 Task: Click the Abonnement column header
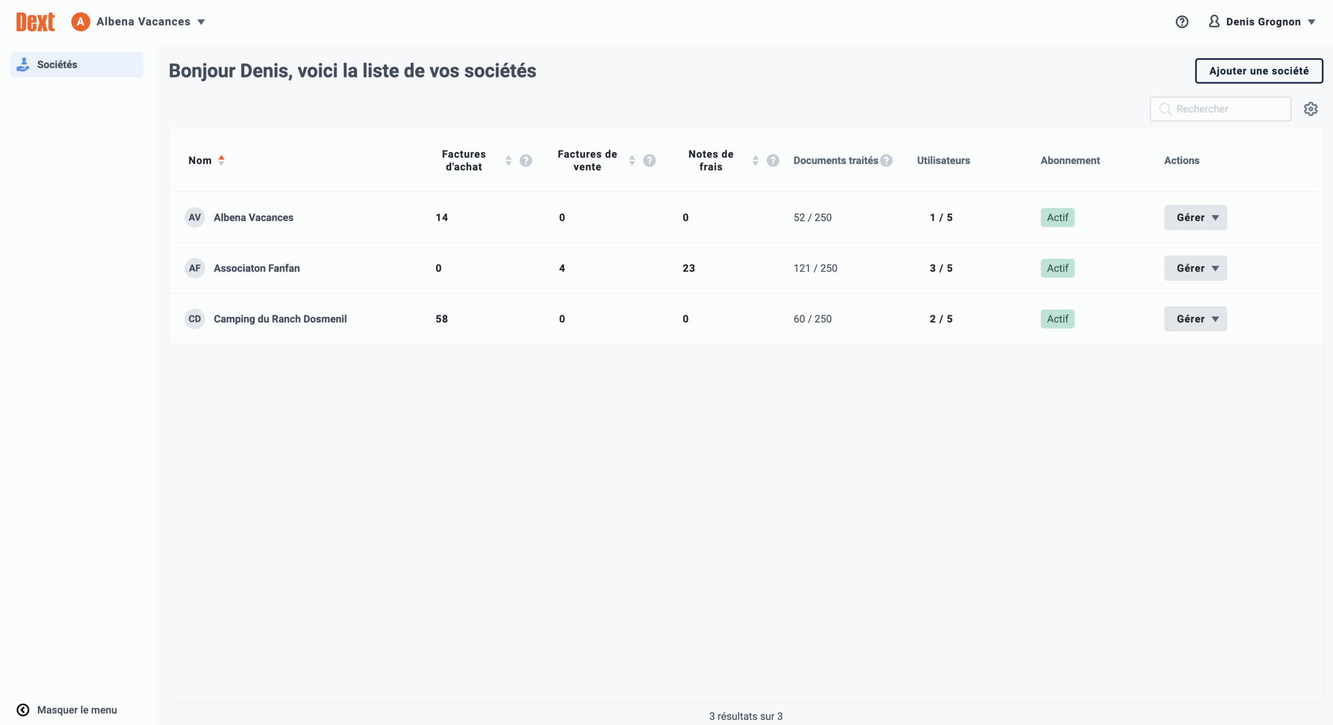[1070, 160]
